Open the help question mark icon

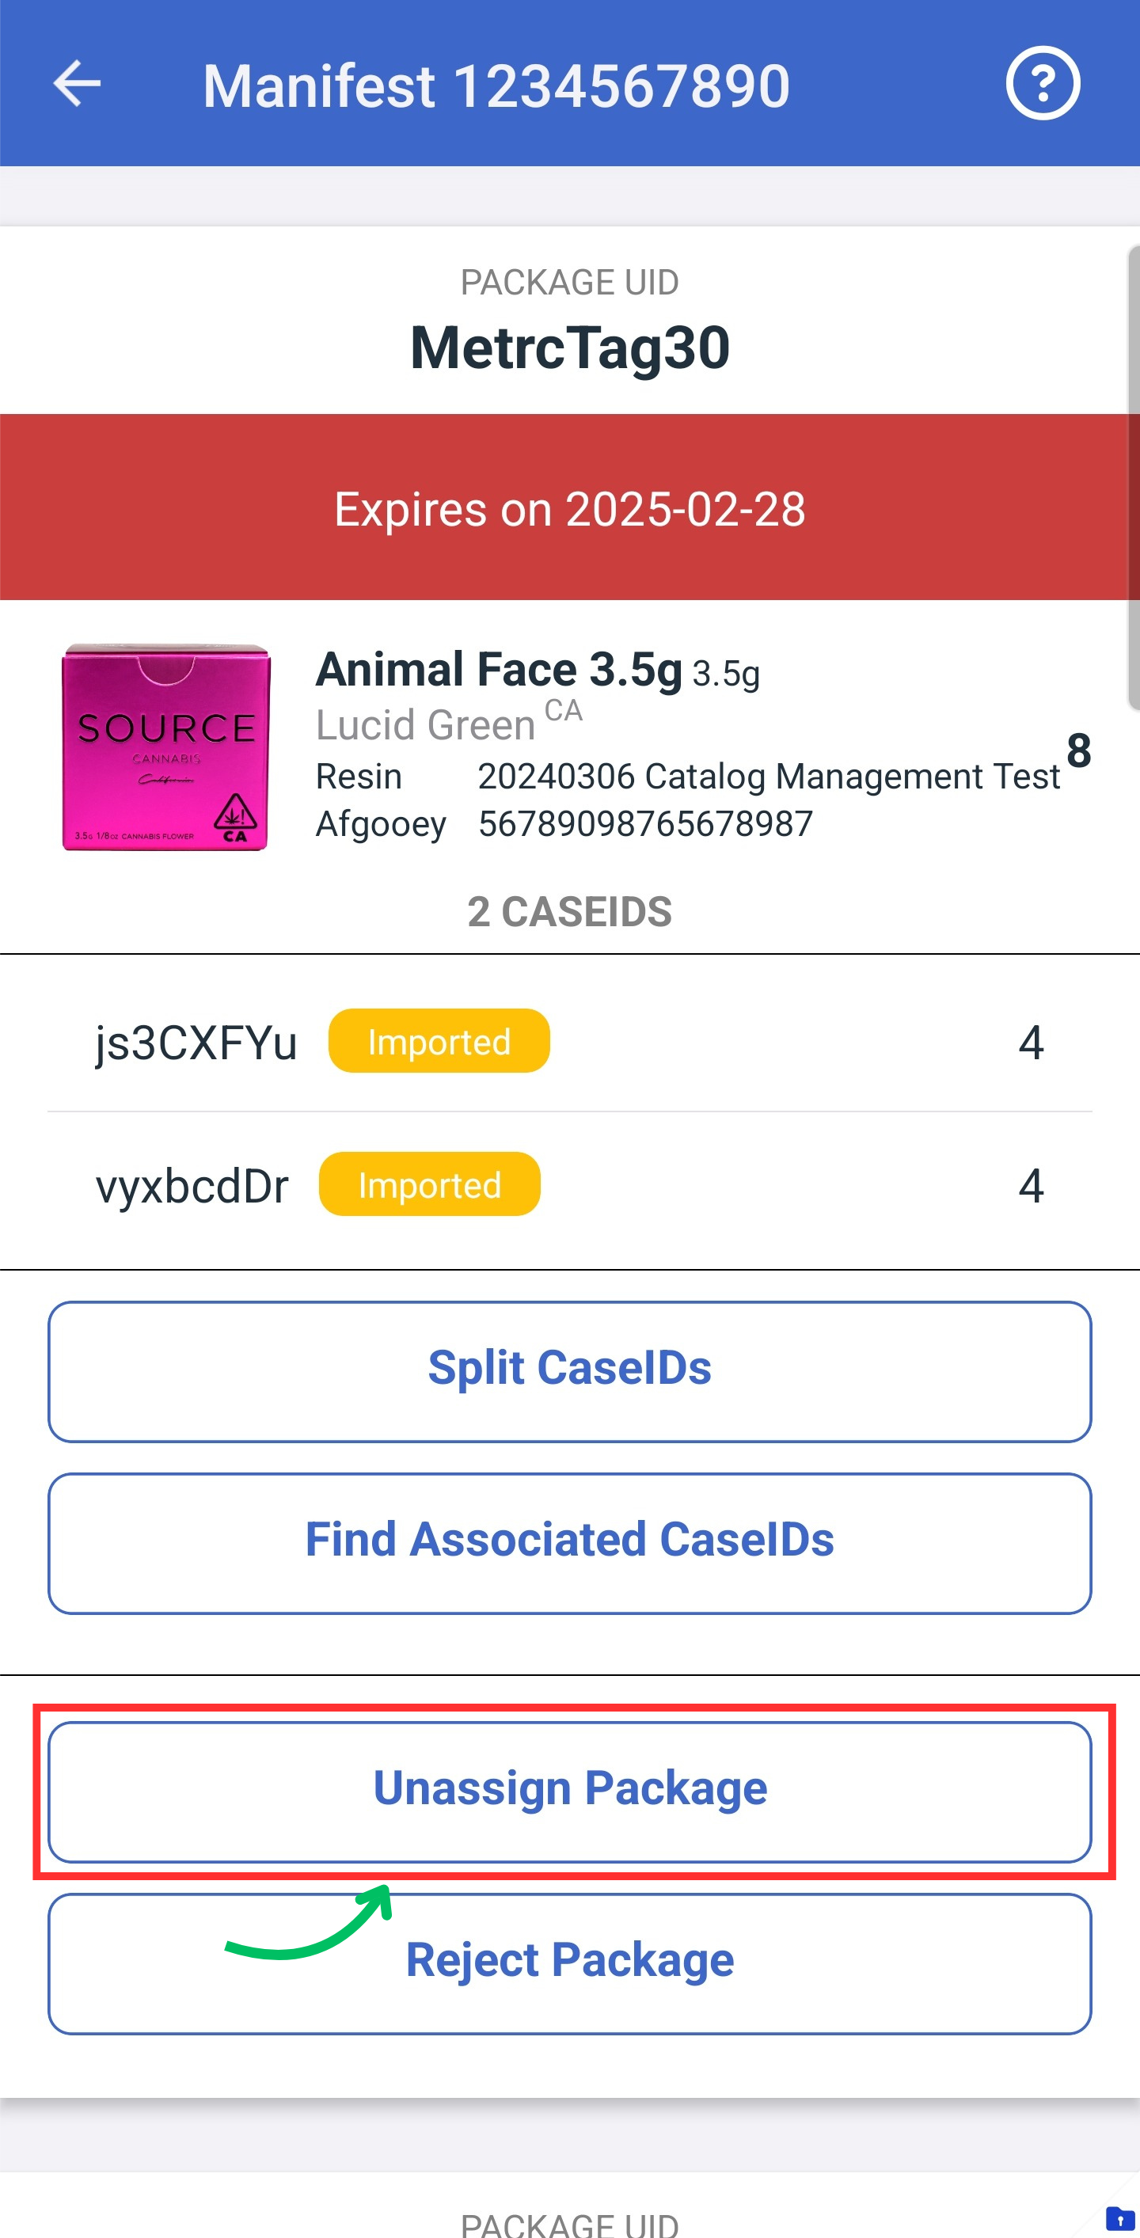tap(1043, 83)
